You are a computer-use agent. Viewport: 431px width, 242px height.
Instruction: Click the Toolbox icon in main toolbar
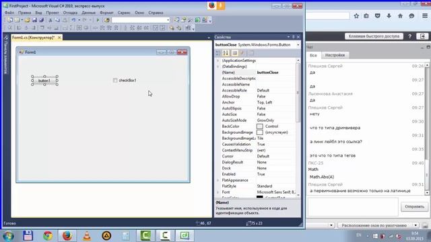click(x=190, y=20)
